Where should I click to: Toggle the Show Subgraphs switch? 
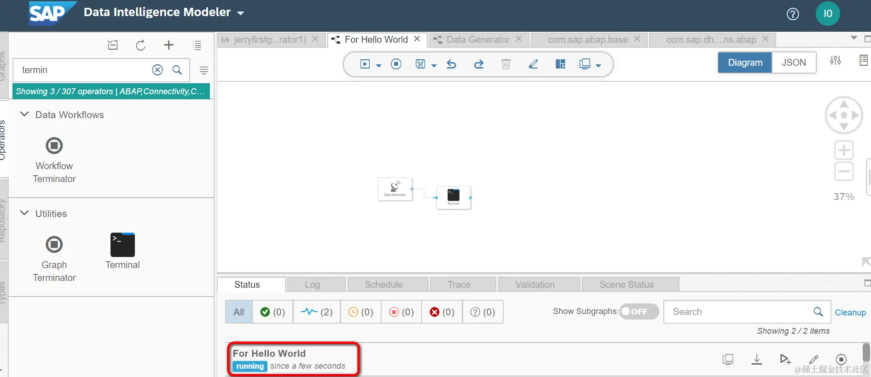[x=639, y=311]
